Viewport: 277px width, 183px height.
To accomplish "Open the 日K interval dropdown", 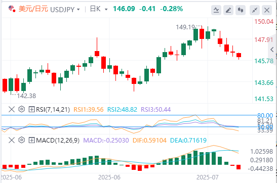I will pos(106,9).
